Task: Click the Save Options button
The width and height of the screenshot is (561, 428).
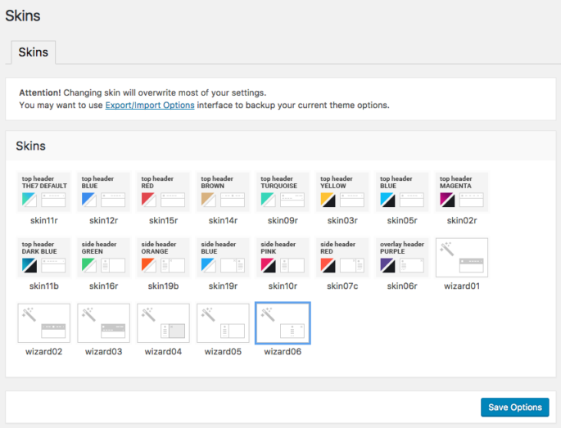Action: point(514,408)
